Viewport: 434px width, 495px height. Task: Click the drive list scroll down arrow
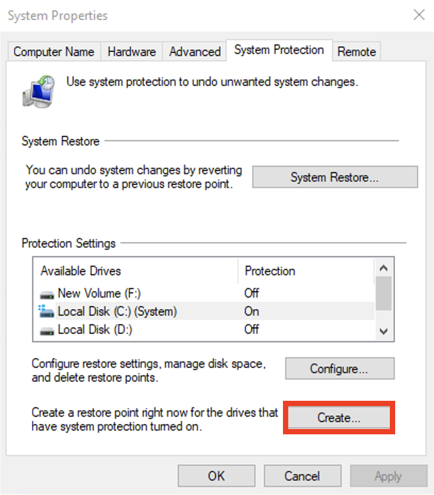[x=383, y=331]
